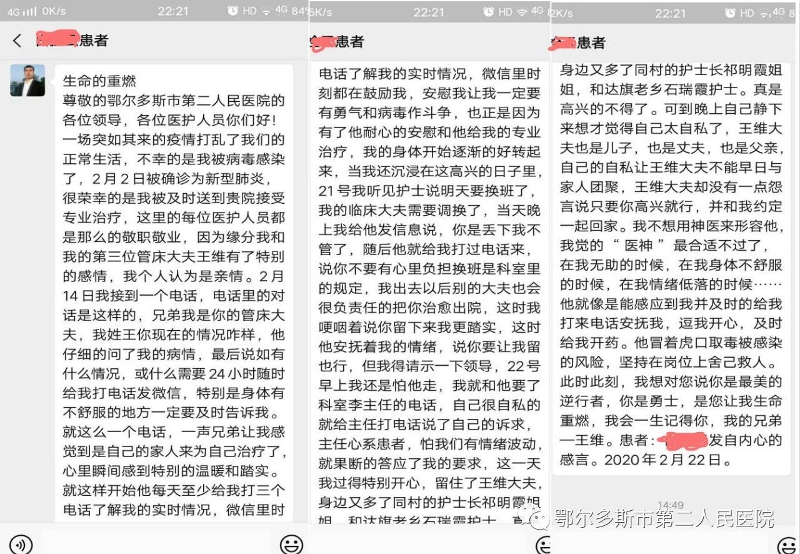Tap the alarm clock icon in left status bar
800x554 pixels.
(232, 11)
